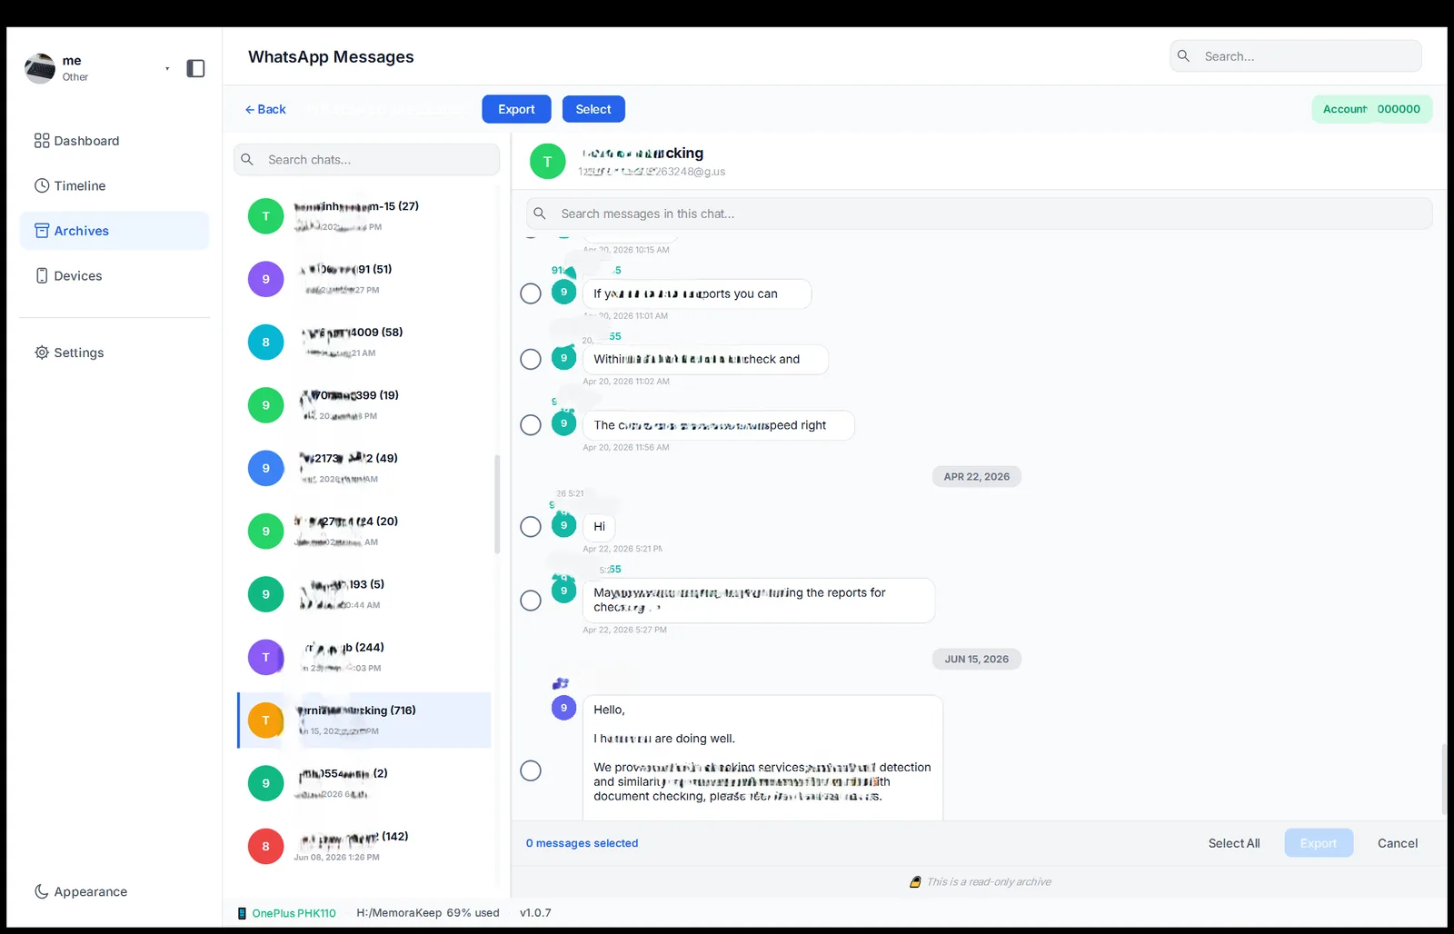Open chat with (142) messages
Screen dimensions: 1454x934
(364, 846)
